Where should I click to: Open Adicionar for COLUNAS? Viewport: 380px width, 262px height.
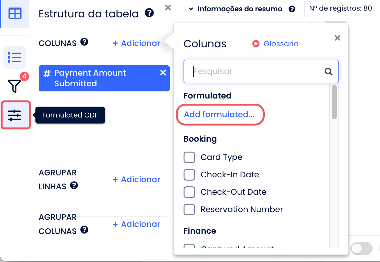click(x=136, y=43)
